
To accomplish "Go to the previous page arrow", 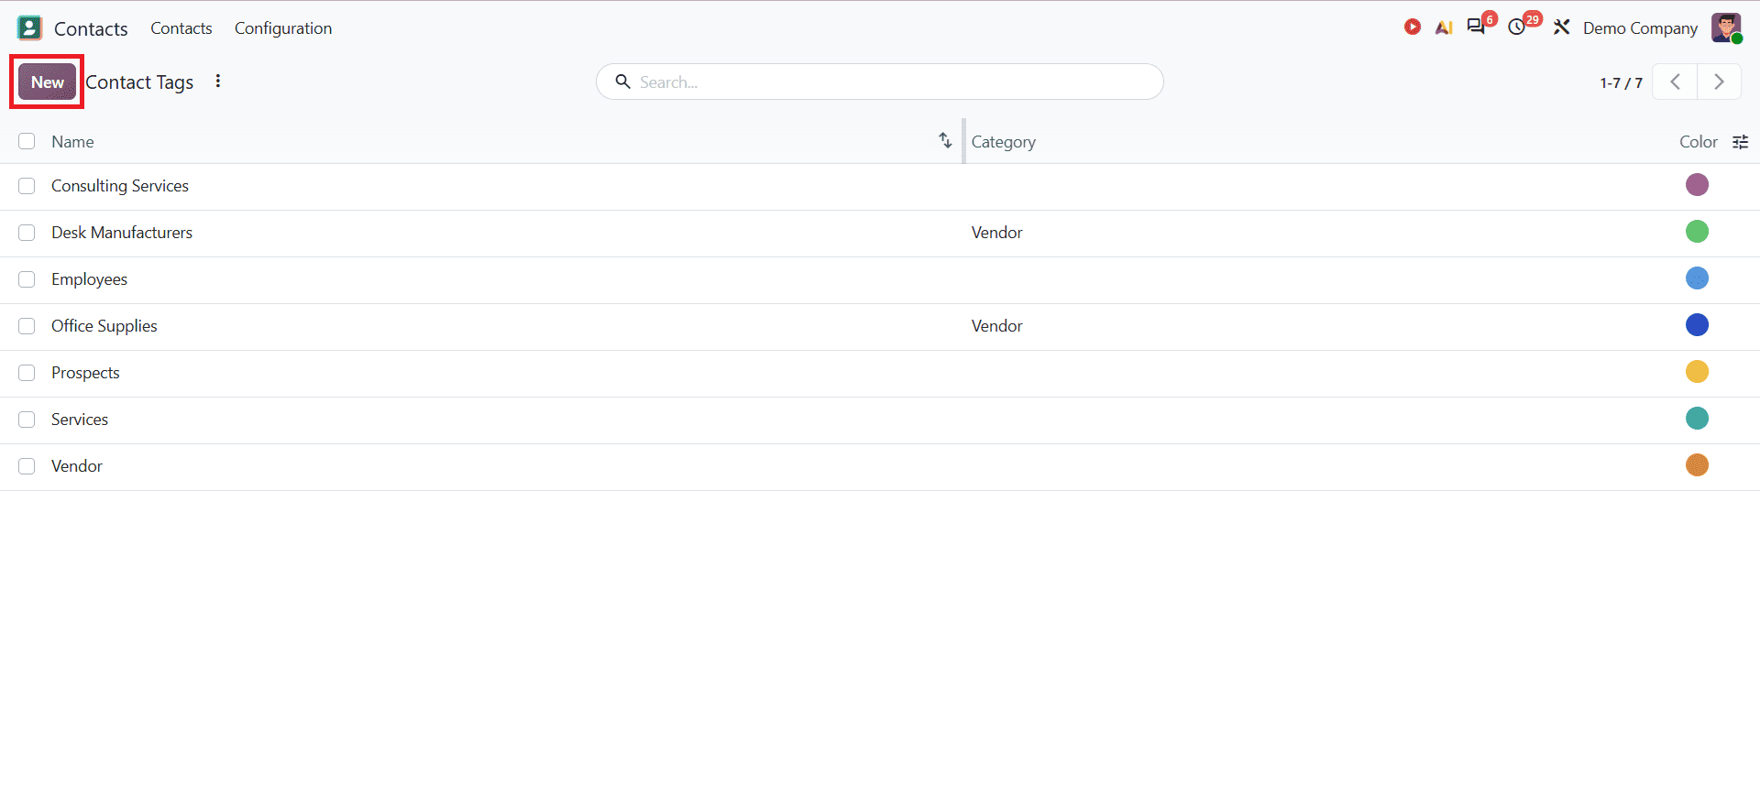I will pyautogui.click(x=1675, y=82).
